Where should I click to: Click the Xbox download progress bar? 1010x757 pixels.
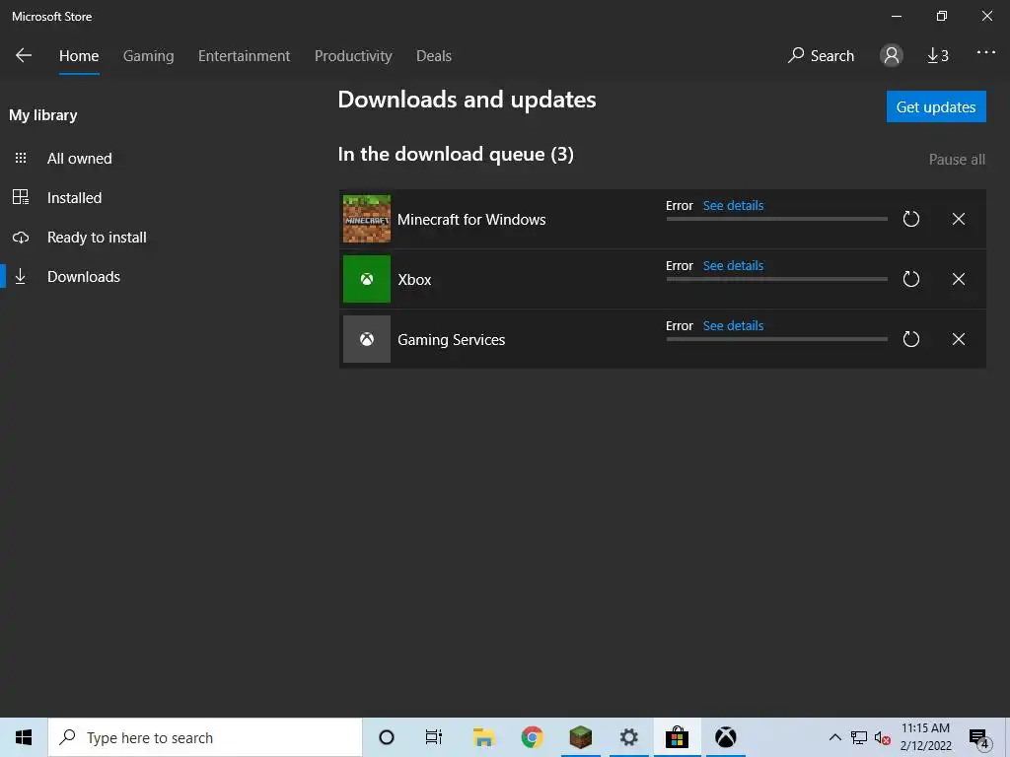(777, 279)
